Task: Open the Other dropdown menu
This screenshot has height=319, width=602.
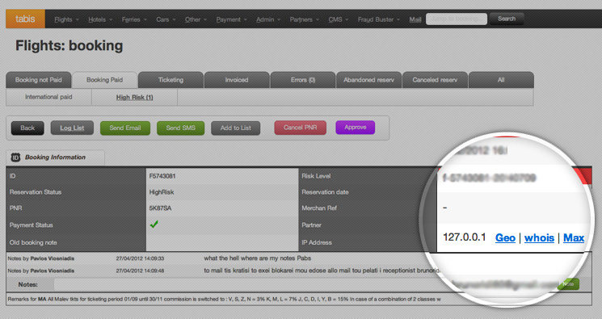Action: pyautogui.click(x=196, y=19)
